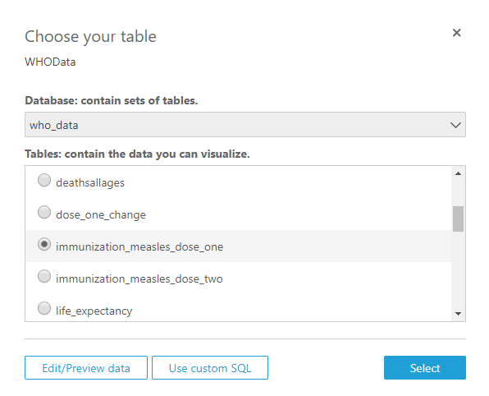This screenshot has width=489, height=396.
Task: Click the life_expectancy table label
Action: point(94,311)
